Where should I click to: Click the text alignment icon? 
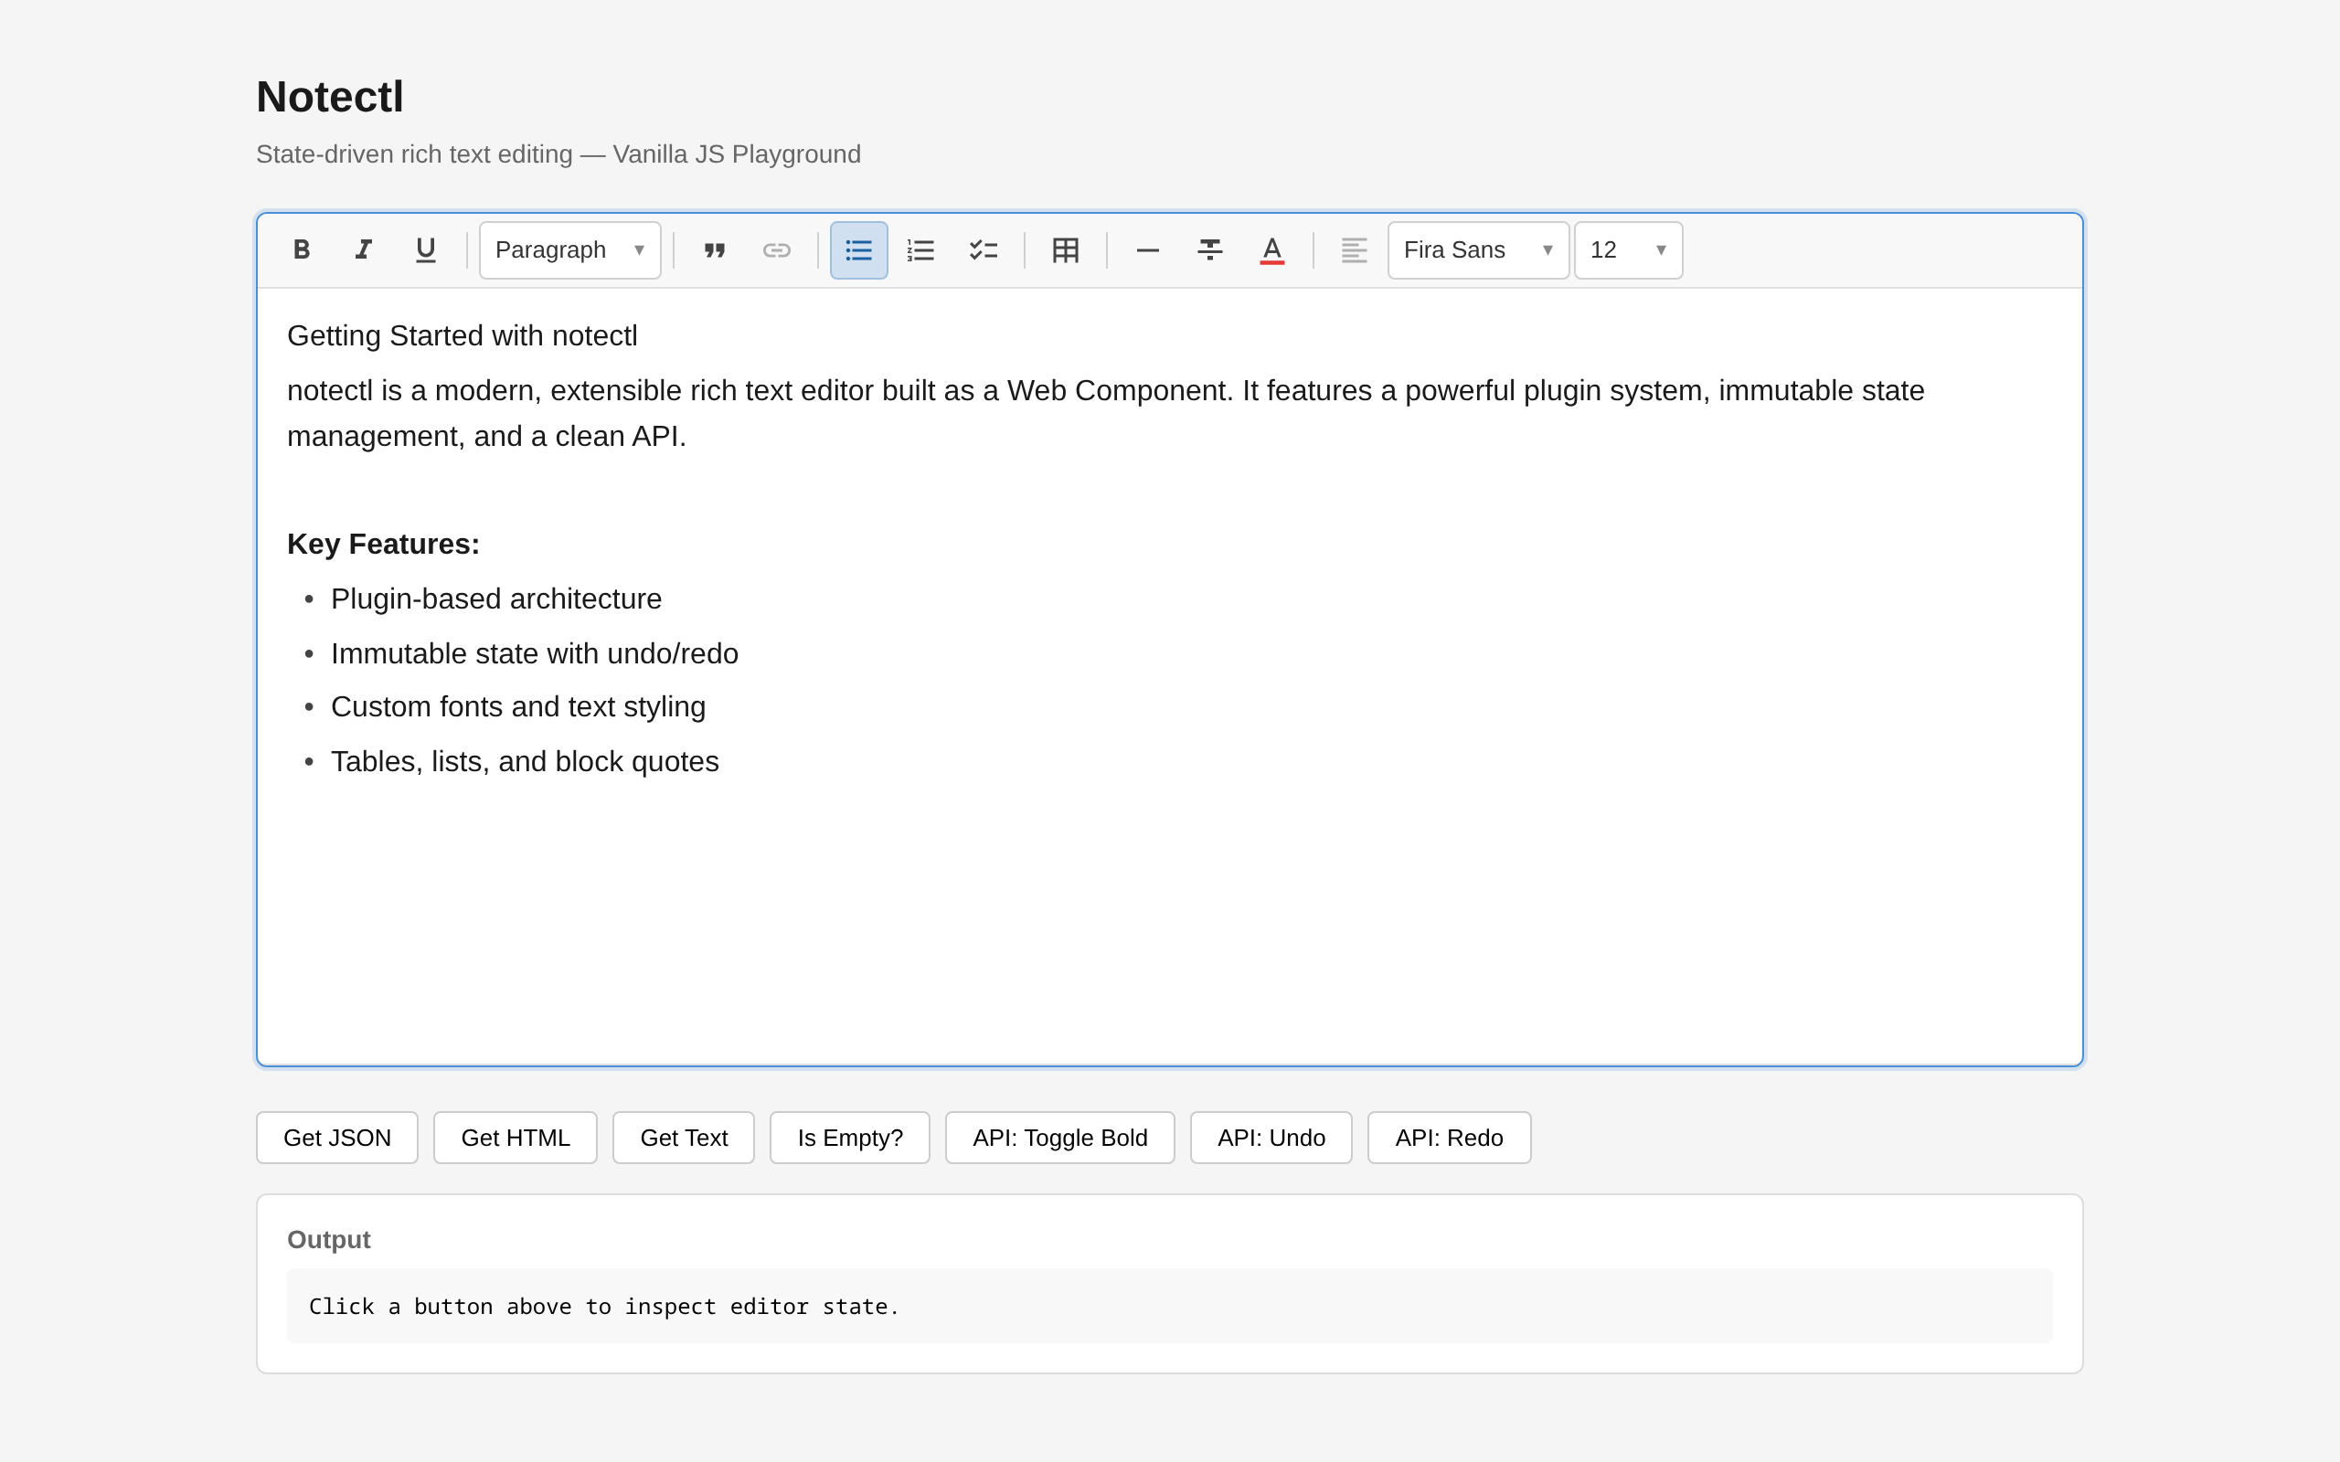[1354, 250]
